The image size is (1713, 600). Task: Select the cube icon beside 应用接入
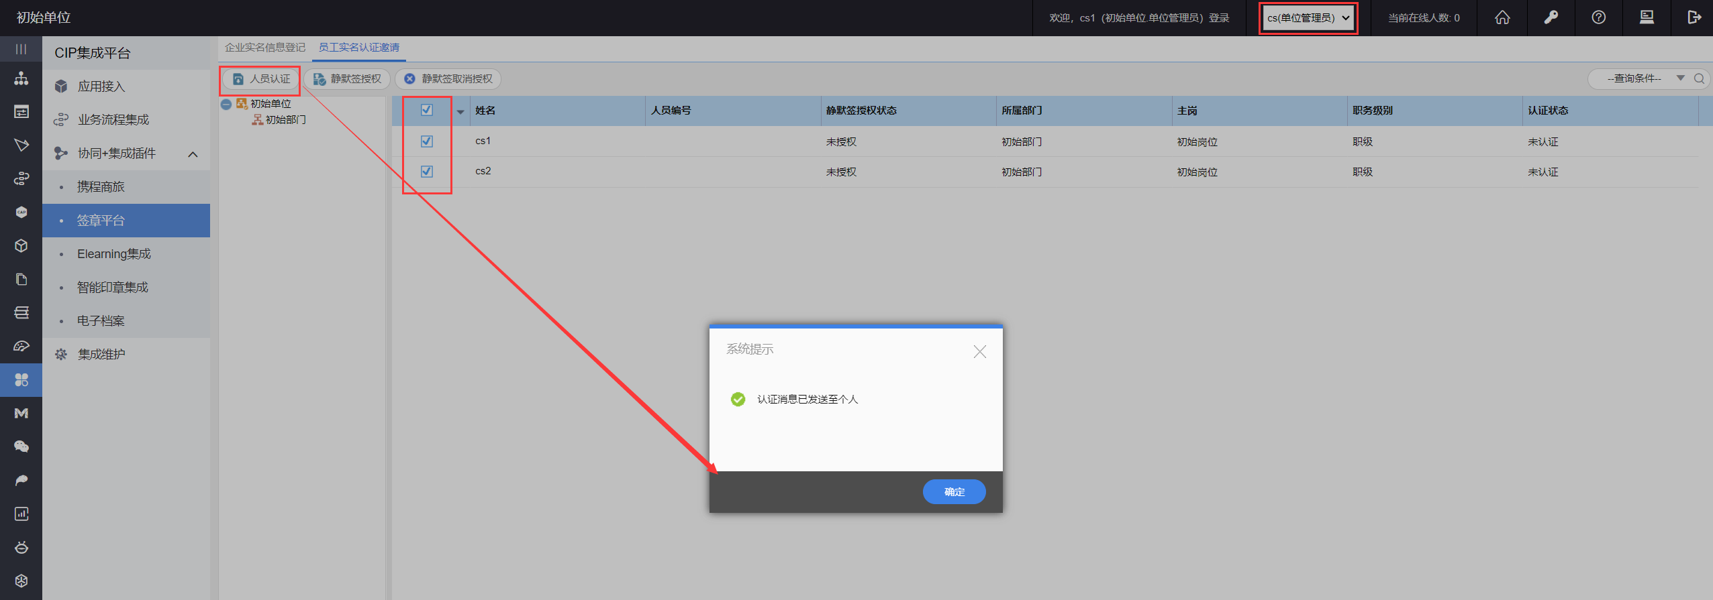pos(61,86)
